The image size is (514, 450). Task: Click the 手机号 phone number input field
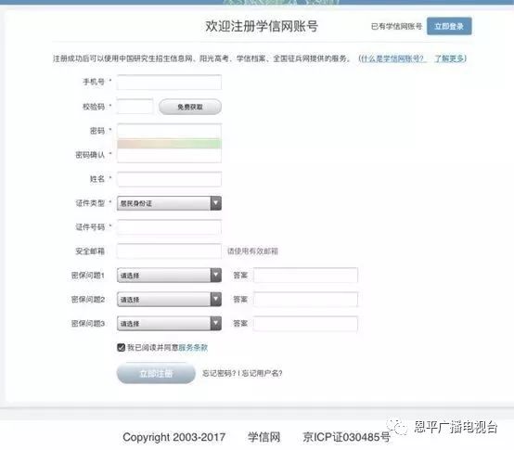(x=169, y=82)
